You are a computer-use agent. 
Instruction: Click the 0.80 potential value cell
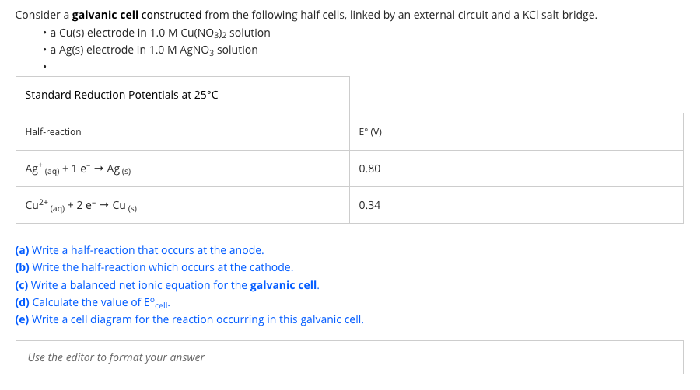(x=516, y=169)
